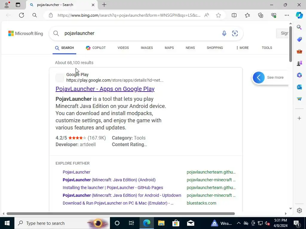The height and width of the screenshot is (229, 306).
Task: Click the play.google.com result URL
Action: click(x=115, y=80)
